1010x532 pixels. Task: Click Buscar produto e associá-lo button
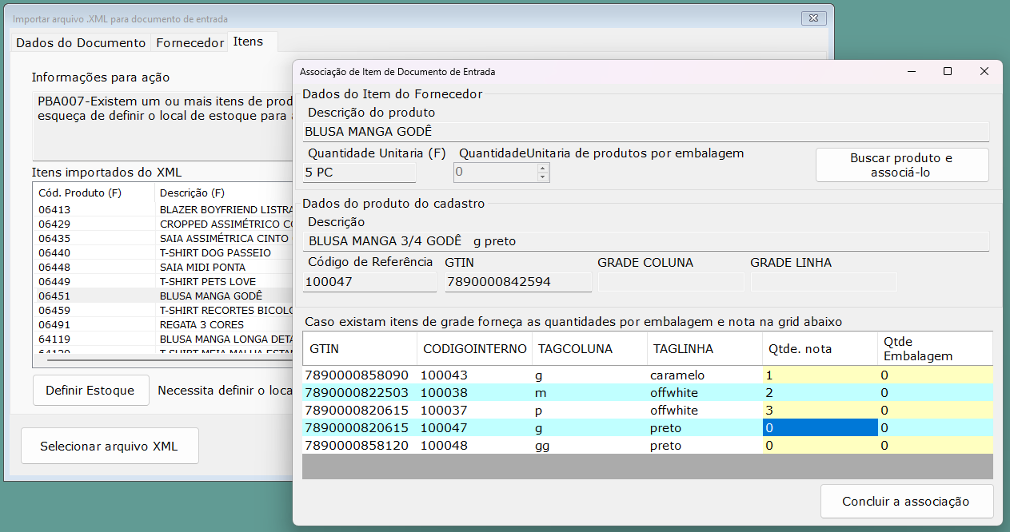tap(901, 165)
